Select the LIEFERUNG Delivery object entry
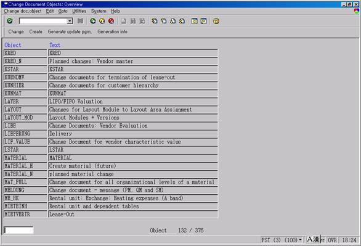Image resolution: width=361 pixels, height=246 pixels. [x=111, y=134]
